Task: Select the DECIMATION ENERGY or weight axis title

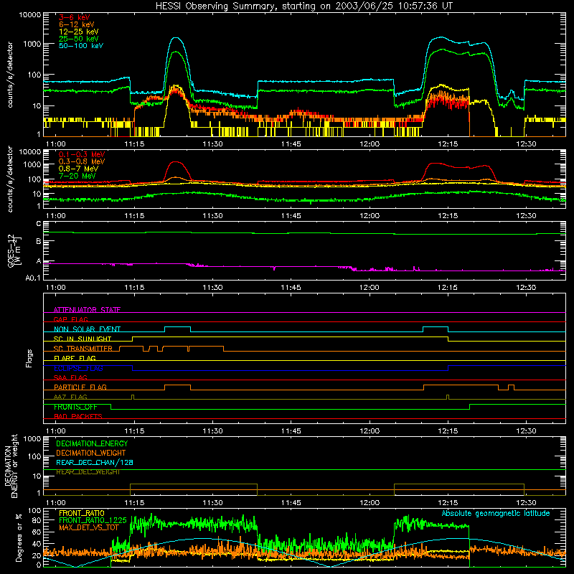Action: [11, 466]
